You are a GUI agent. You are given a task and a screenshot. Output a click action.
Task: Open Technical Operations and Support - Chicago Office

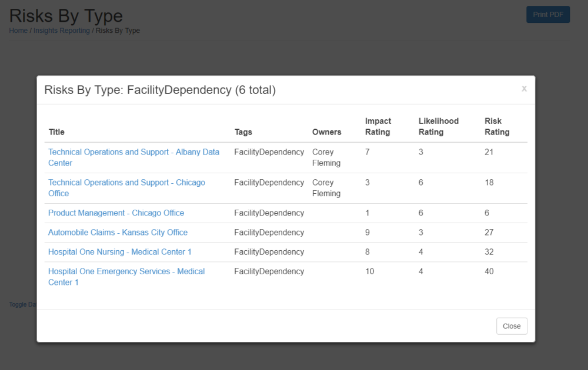pyautogui.click(x=127, y=188)
